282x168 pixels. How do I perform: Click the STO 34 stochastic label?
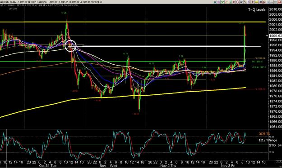point(275,145)
